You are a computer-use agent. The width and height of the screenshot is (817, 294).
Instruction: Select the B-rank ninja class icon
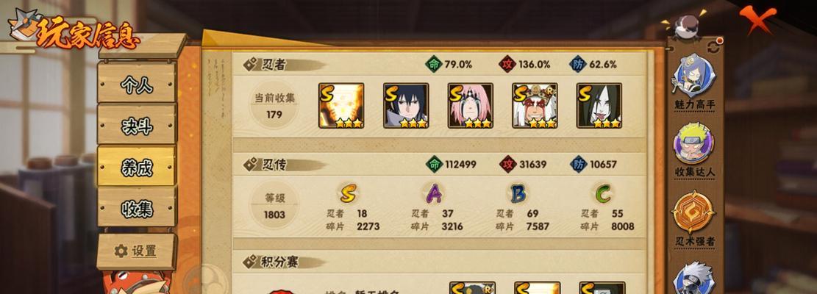[518, 193]
